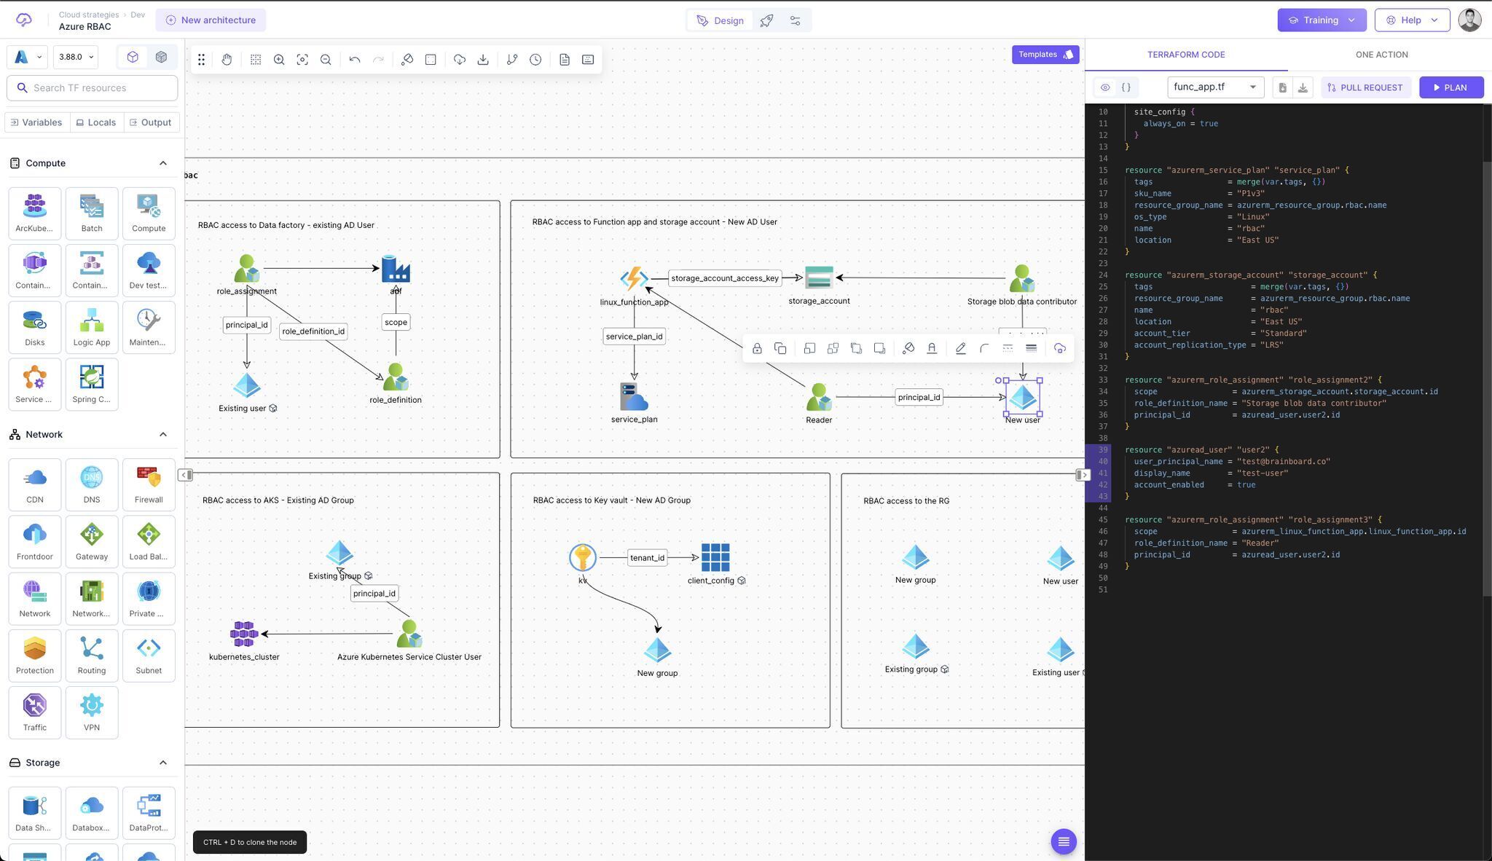The height and width of the screenshot is (861, 1492).
Task: Click the PLAN button
Action: [1450, 87]
